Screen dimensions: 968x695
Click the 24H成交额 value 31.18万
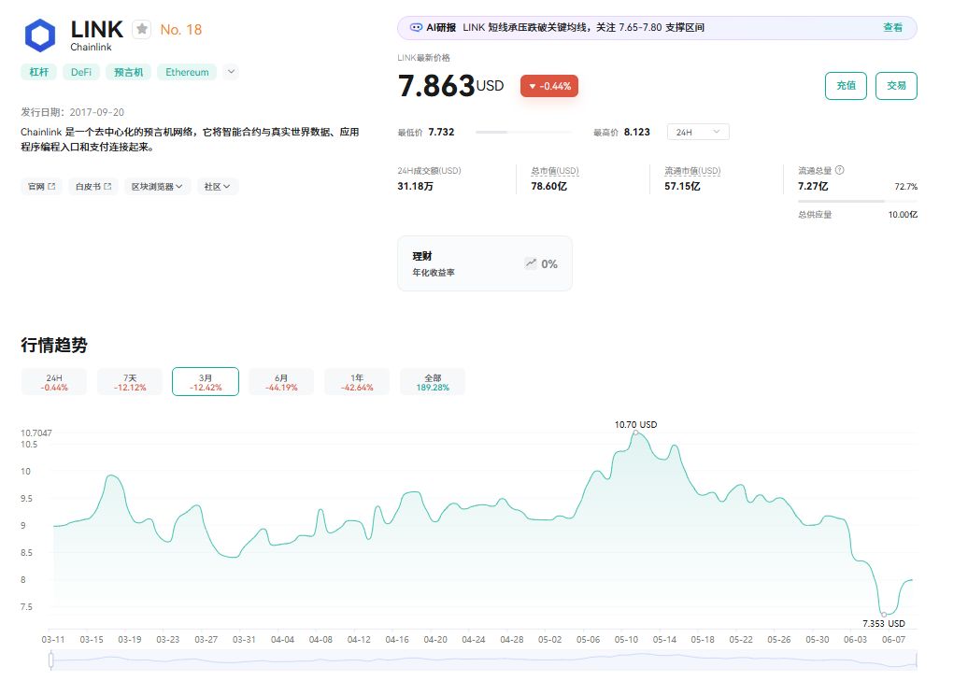[x=416, y=187]
